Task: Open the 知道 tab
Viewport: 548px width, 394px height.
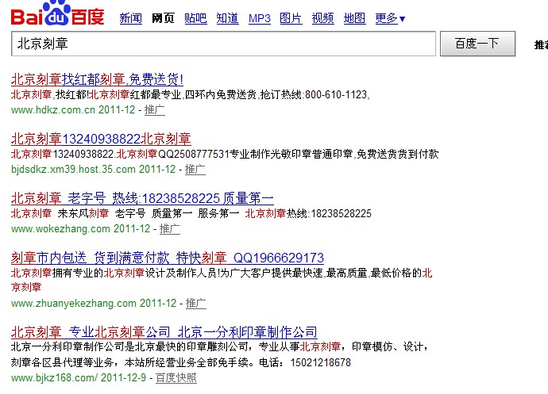Action: point(227,18)
